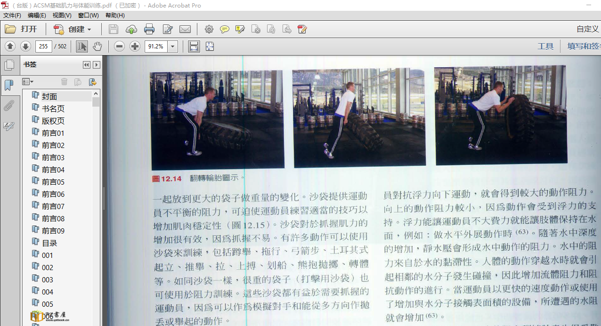The width and height of the screenshot is (601, 326).
Task: Open the 创建 (Create) dropdown
Action: 72,29
